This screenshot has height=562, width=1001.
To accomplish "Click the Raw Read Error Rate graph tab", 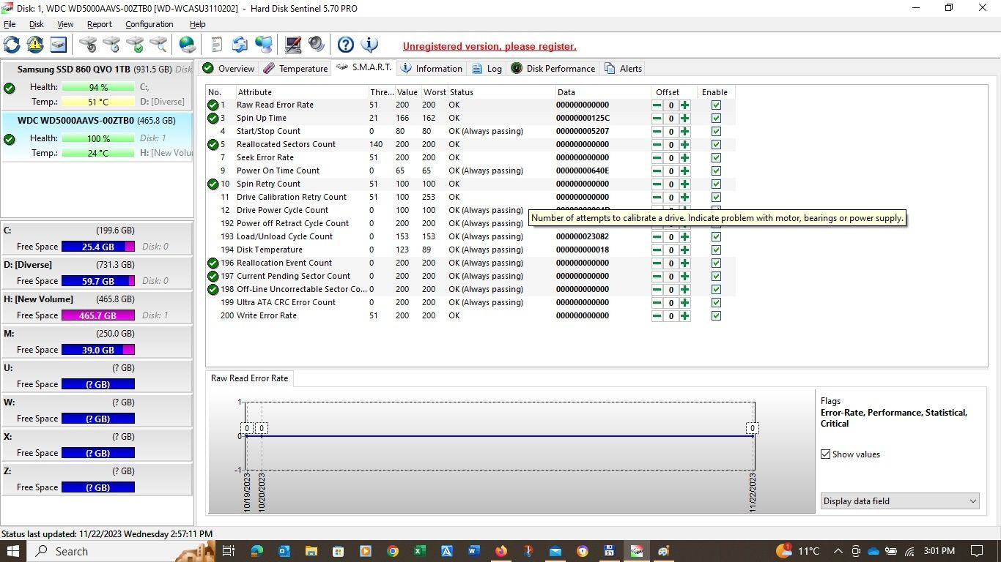I will (249, 378).
